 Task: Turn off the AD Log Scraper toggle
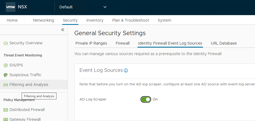tap(146, 99)
